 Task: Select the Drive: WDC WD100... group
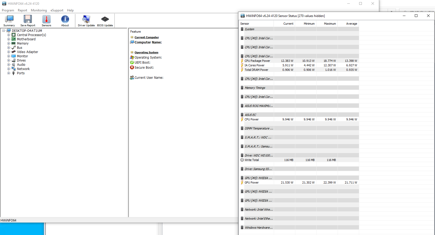(299, 155)
